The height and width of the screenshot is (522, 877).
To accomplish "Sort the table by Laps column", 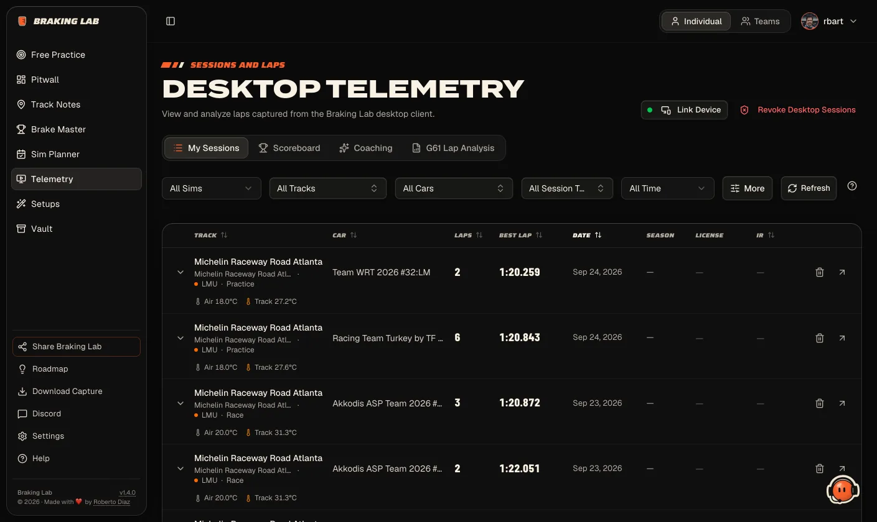I will click(x=469, y=236).
